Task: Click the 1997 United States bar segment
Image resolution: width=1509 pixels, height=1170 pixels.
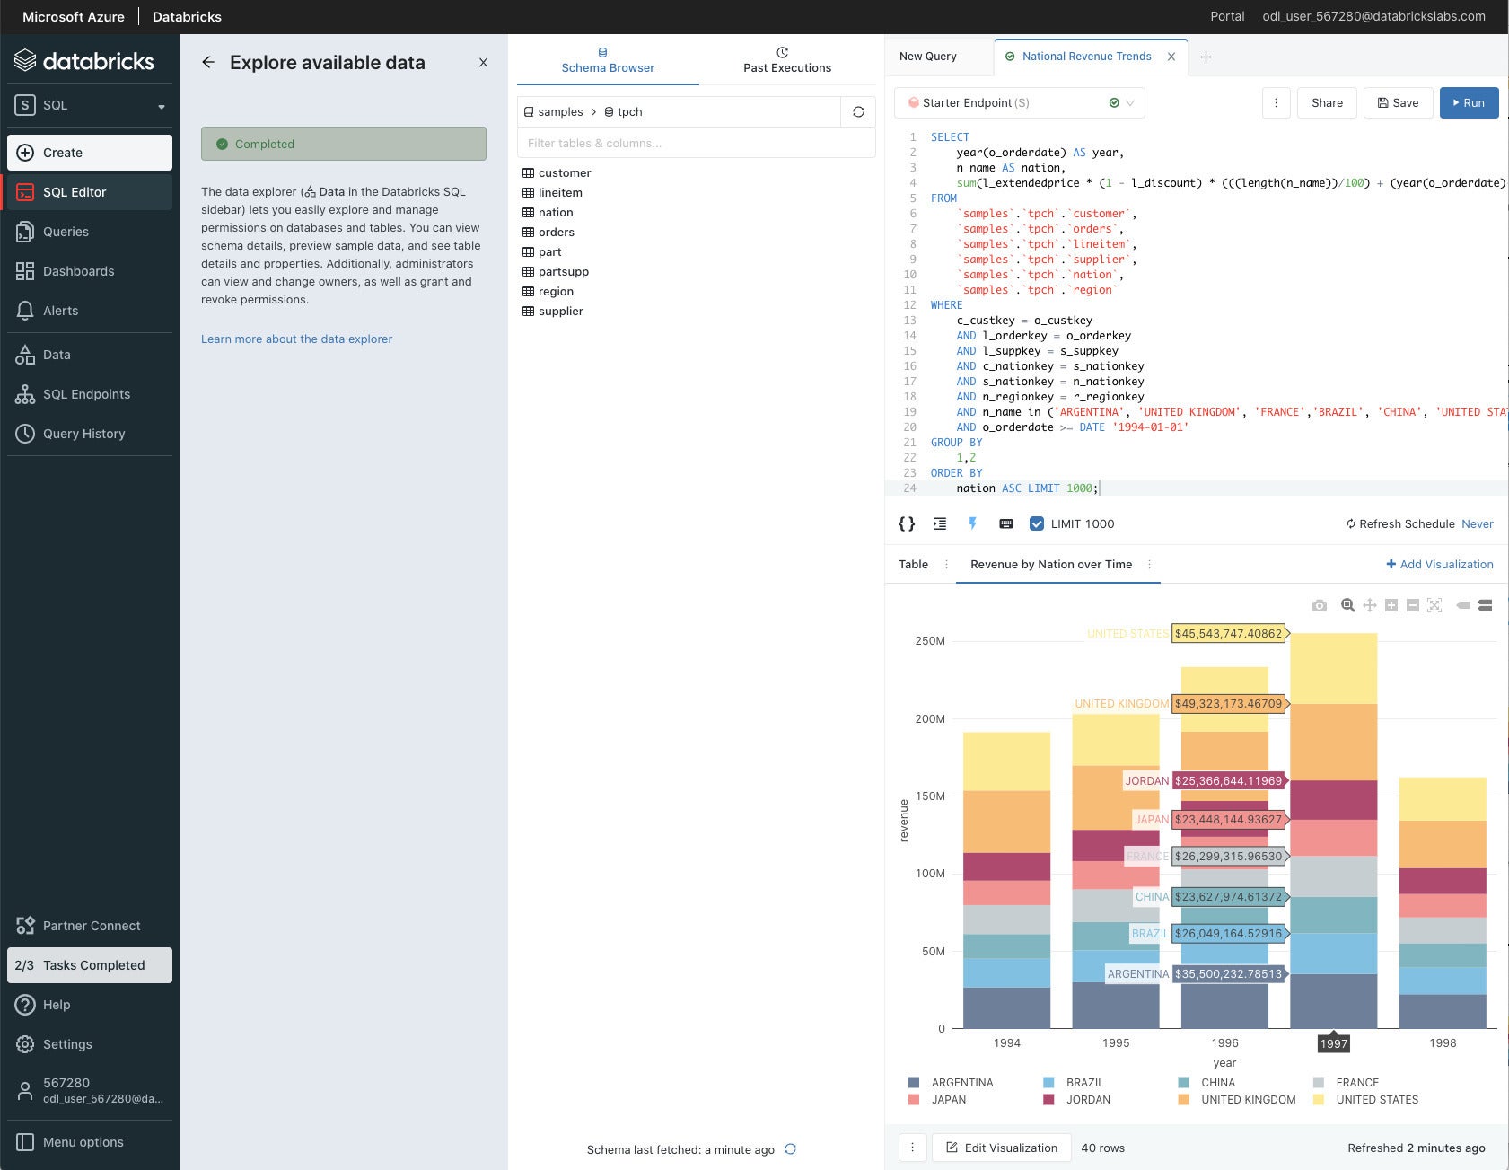Action: 1333,668
